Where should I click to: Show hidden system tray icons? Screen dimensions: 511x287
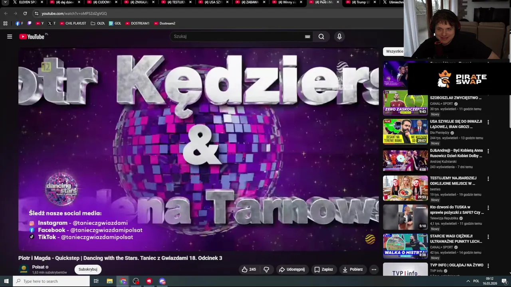tap(468, 281)
